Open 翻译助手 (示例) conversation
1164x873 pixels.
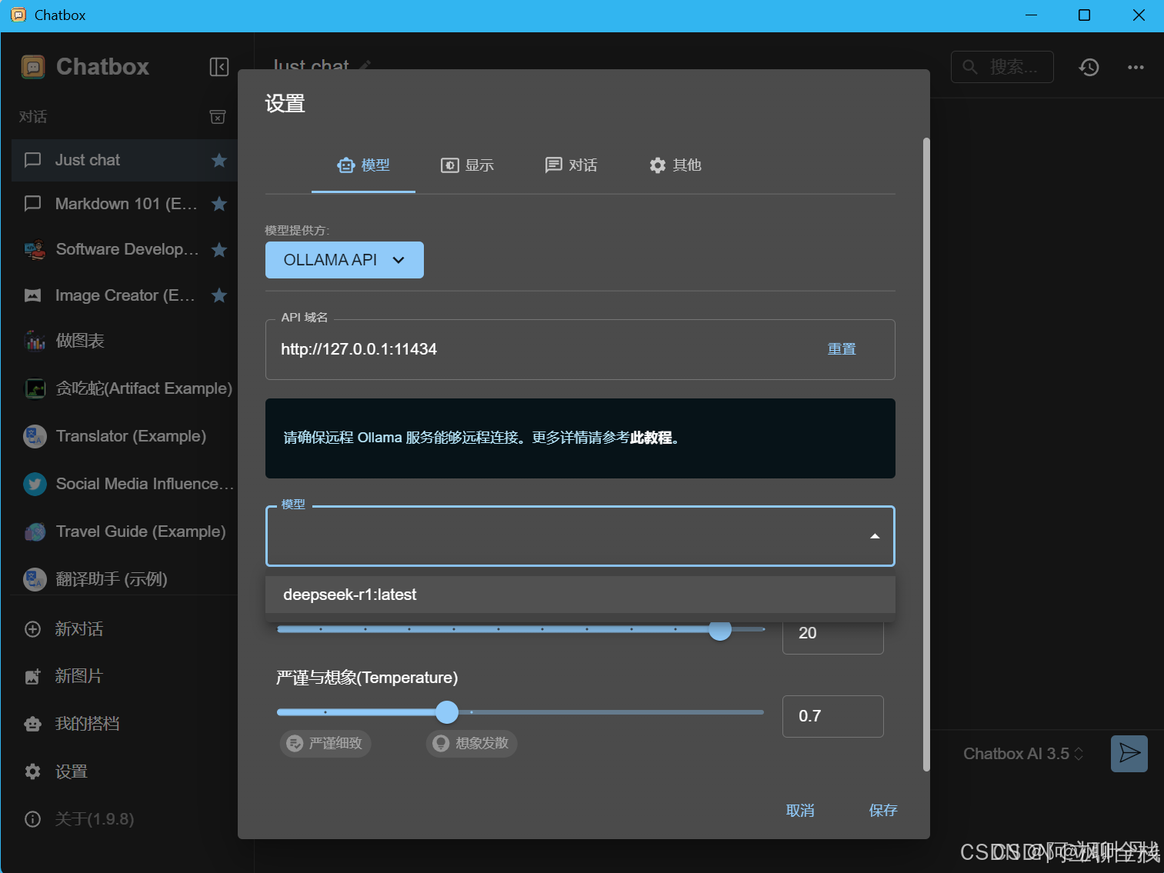tap(125, 579)
